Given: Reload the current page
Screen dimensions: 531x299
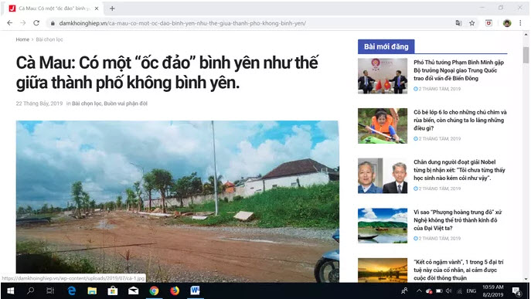Looking at the screenshot, I should 36,23.
